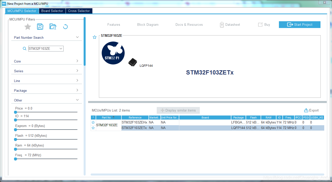Sort by Flash column header
The image size is (332, 182).
(x=253, y=117)
